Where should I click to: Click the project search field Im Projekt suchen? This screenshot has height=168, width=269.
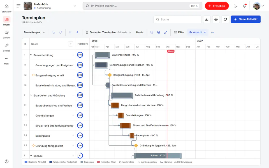click(x=142, y=6)
